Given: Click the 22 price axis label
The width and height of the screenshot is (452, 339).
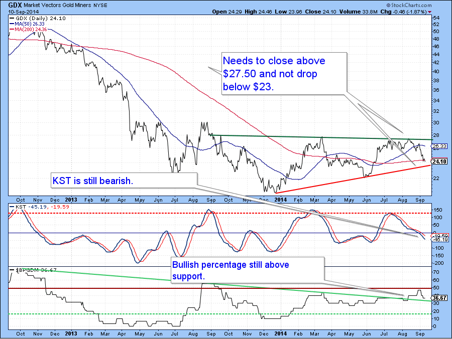Looking at the screenshot, I should pos(436,179).
